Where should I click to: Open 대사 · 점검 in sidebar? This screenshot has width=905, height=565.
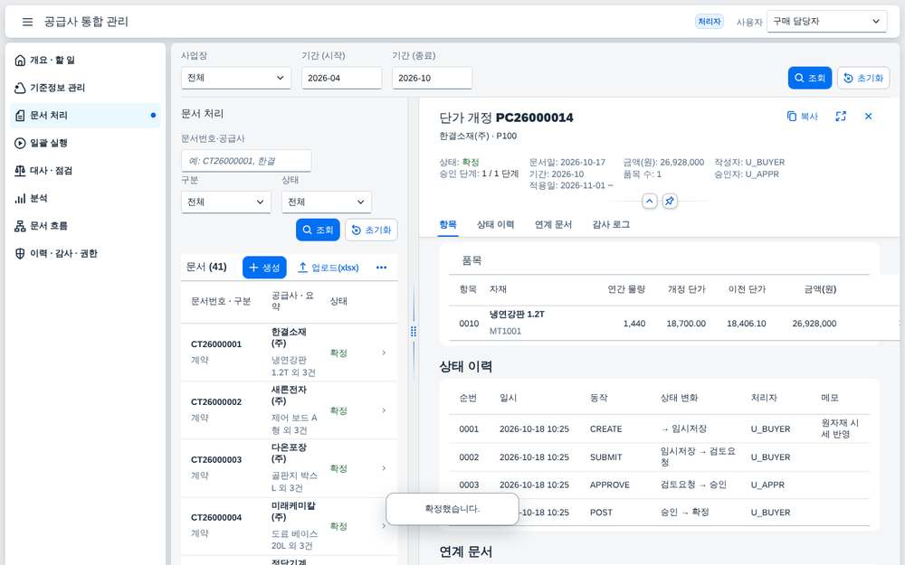[85, 171]
